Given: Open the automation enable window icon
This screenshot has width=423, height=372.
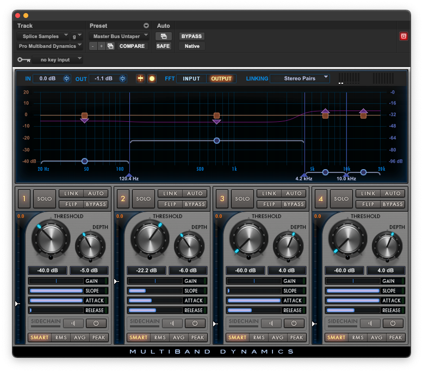Looking at the screenshot, I should tap(163, 36).
